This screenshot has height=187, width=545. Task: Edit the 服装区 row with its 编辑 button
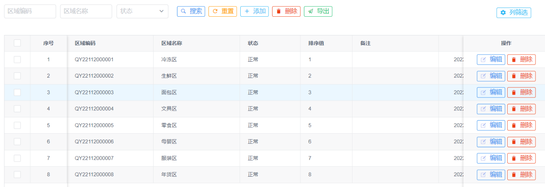(x=491, y=158)
